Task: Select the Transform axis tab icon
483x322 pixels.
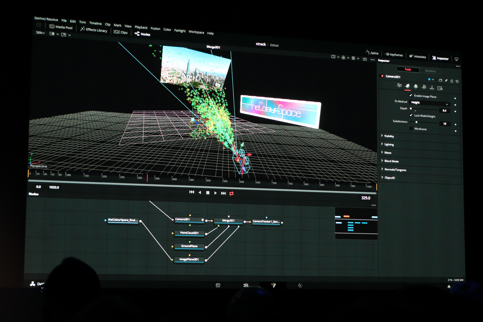Action: pyautogui.click(x=432, y=87)
